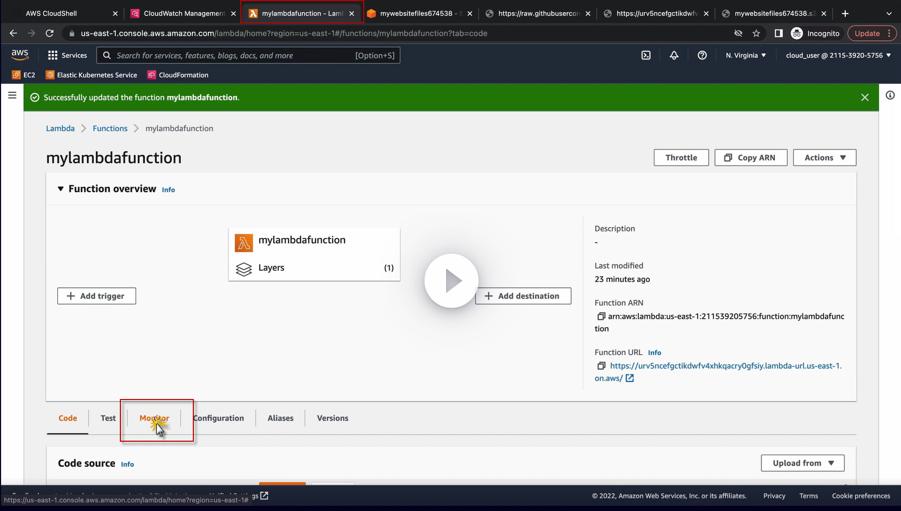Screen dimensions: 901x511
Task: Open the Versions tab
Action: click(x=332, y=418)
